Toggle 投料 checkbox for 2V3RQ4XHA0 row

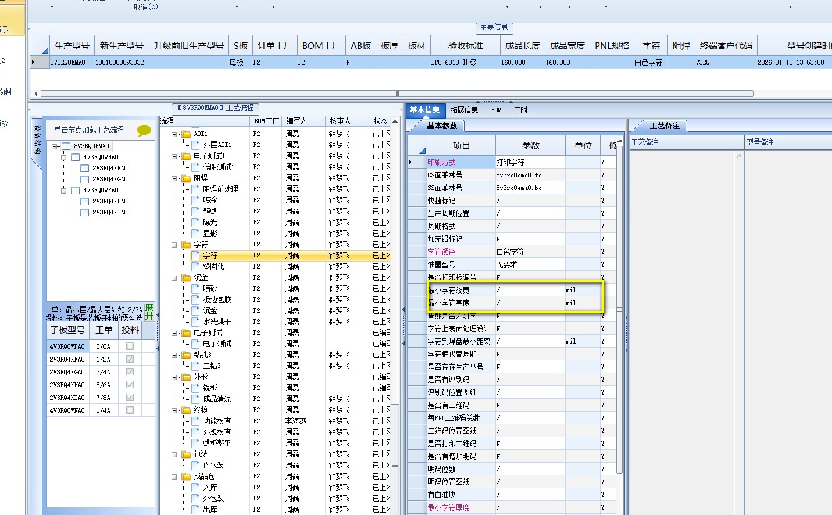coord(130,385)
